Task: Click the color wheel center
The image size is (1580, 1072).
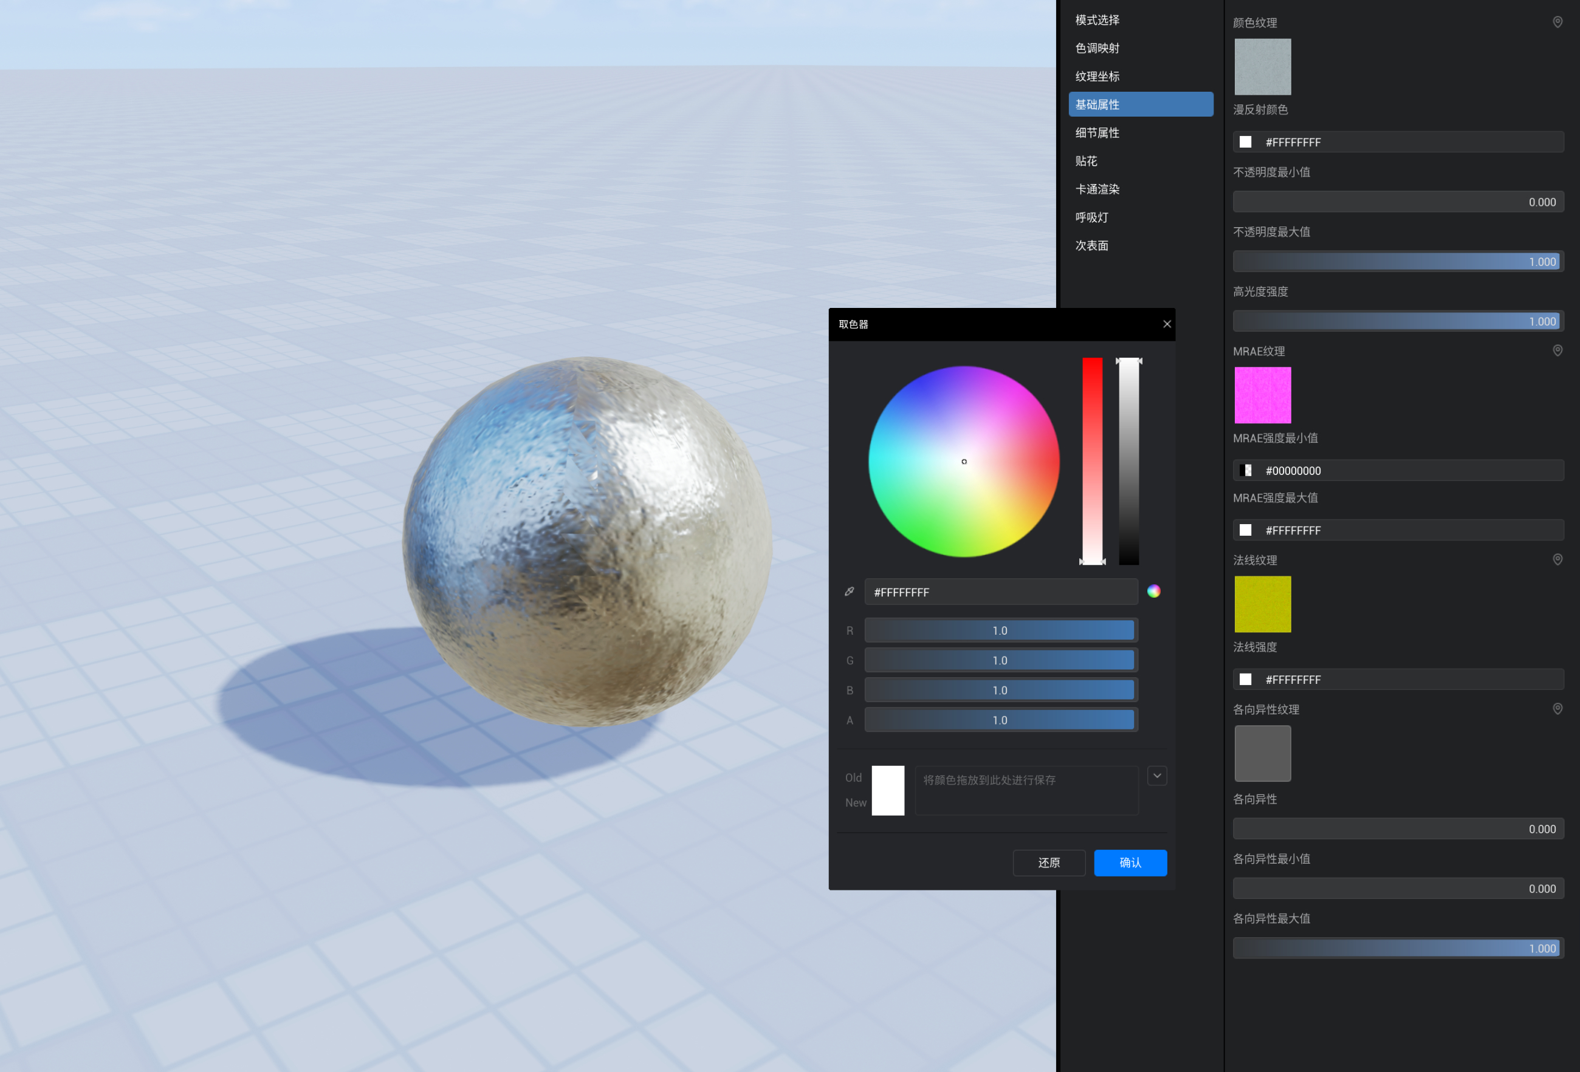Action: pos(964,462)
